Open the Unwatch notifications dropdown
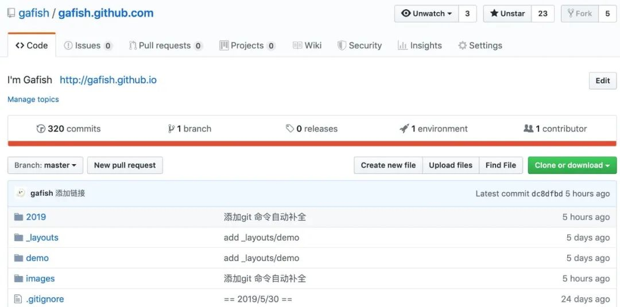This screenshot has height=307, width=620. click(x=427, y=14)
